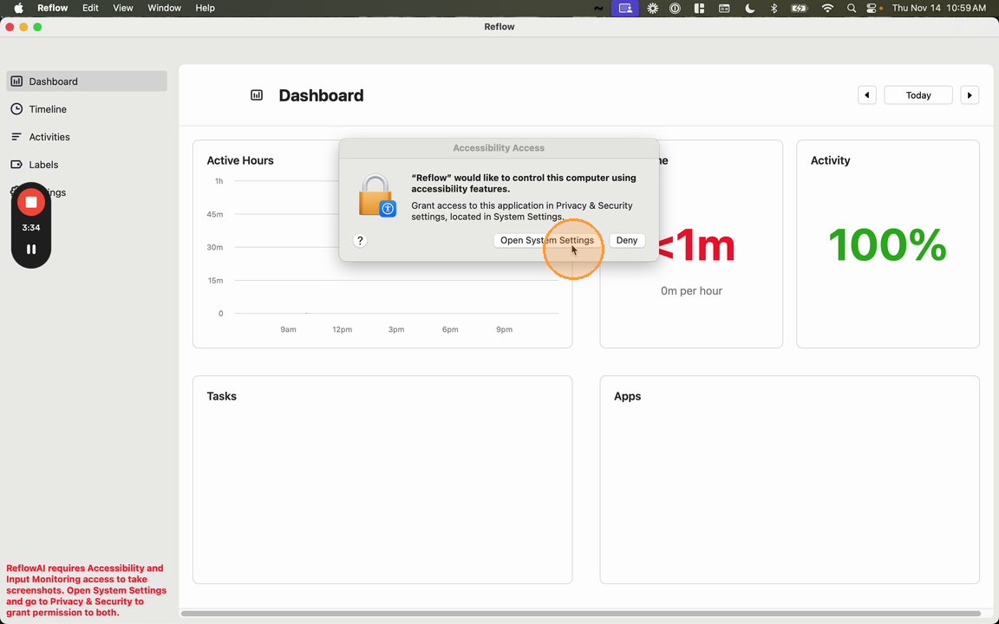Click the Dashboard bar-chart icon in sidebar
Viewport: 999px width, 624px height.
coord(16,81)
